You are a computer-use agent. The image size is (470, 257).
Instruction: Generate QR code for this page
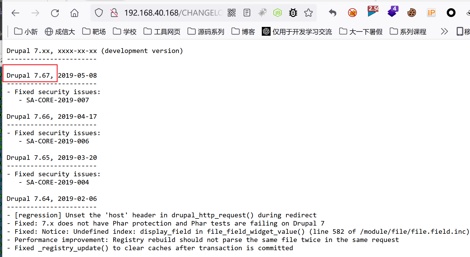(232, 13)
